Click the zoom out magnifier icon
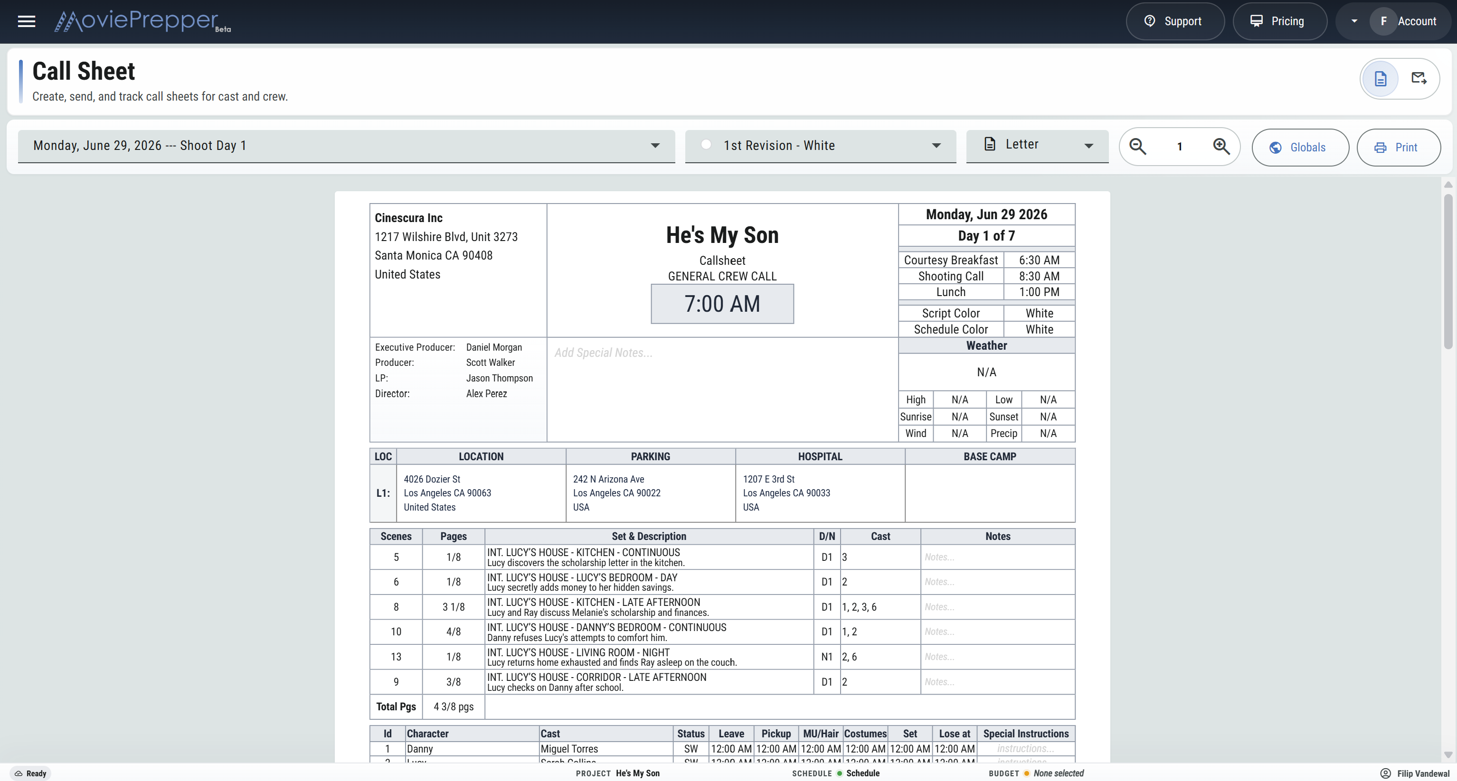This screenshot has width=1457, height=781. (x=1137, y=147)
